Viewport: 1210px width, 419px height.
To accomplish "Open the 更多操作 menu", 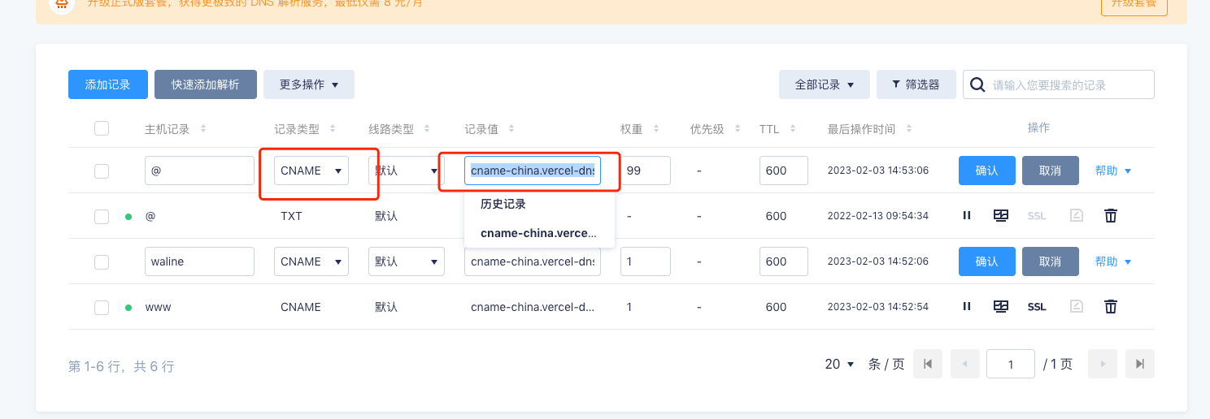I will (x=309, y=84).
